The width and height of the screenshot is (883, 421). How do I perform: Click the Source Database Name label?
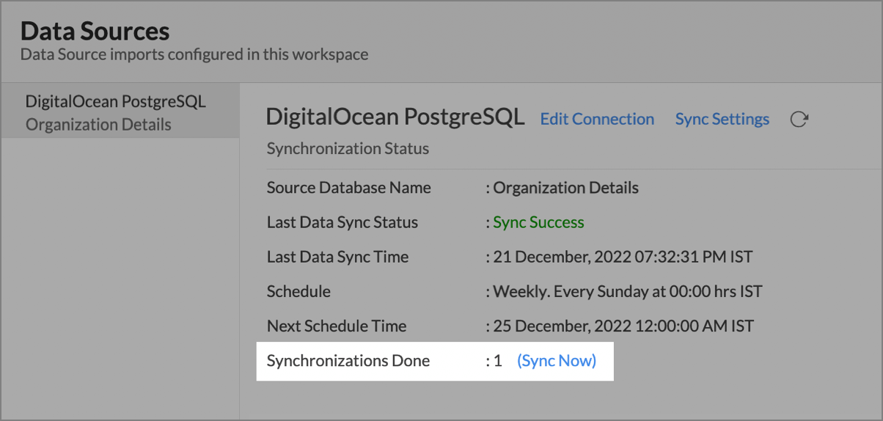pos(348,188)
